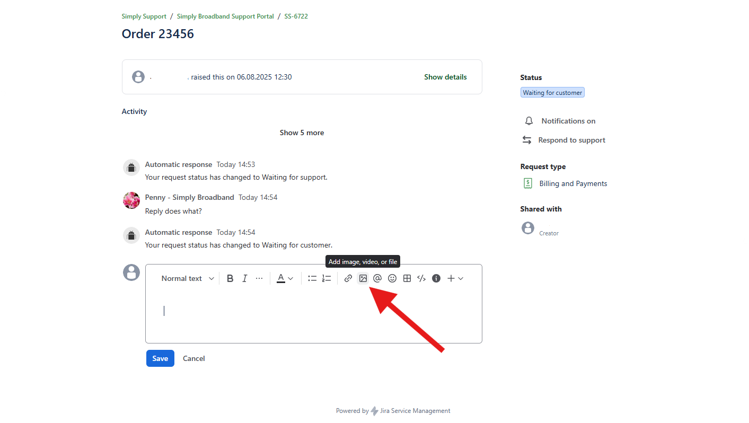Click the Billing and Payments receipt icon

pos(528,183)
